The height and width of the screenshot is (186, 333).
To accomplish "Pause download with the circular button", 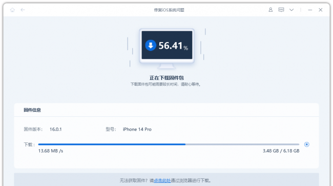I will coord(307,144).
